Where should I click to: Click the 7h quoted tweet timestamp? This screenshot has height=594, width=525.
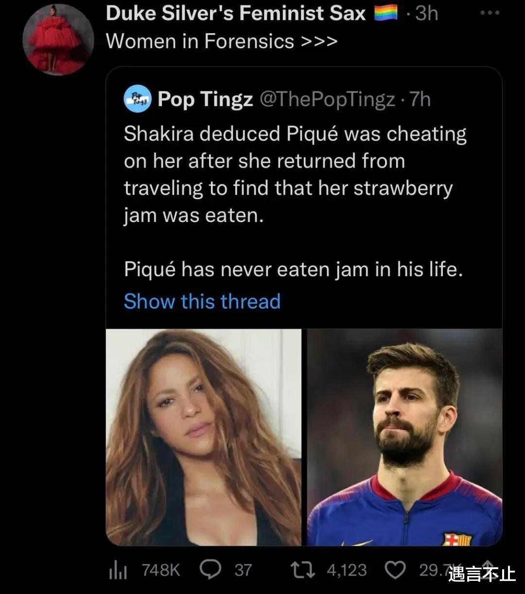click(x=420, y=99)
